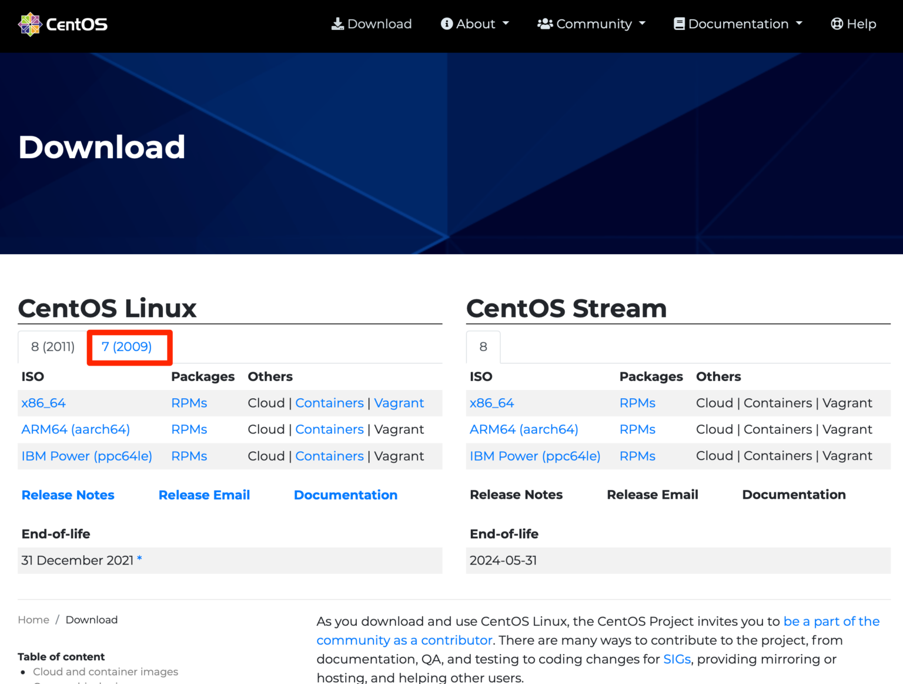Open RPMs link in CentOS Linux x86_64 row
Image resolution: width=903 pixels, height=684 pixels.
(189, 403)
